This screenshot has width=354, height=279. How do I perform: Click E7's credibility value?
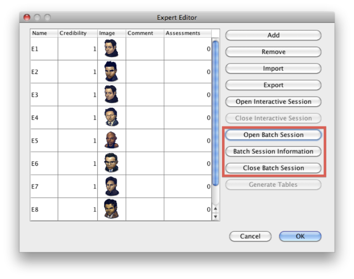point(77,186)
